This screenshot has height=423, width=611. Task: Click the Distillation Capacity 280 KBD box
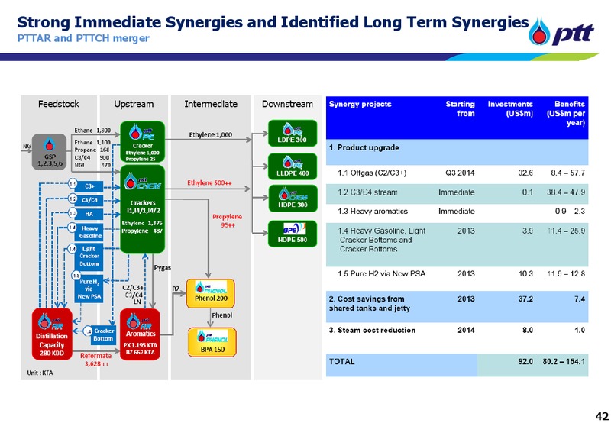point(52,334)
